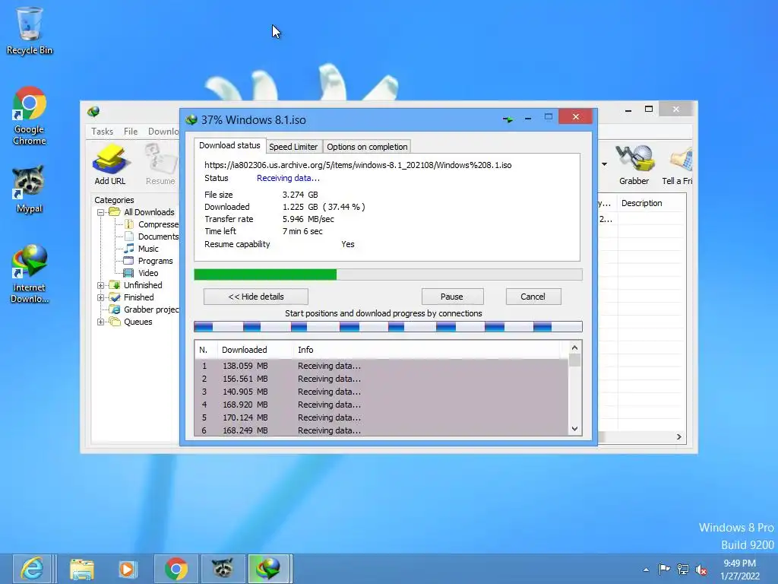The image size is (778, 584).
Task: Open the Mypal desktop shortcut
Action: (x=30, y=189)
